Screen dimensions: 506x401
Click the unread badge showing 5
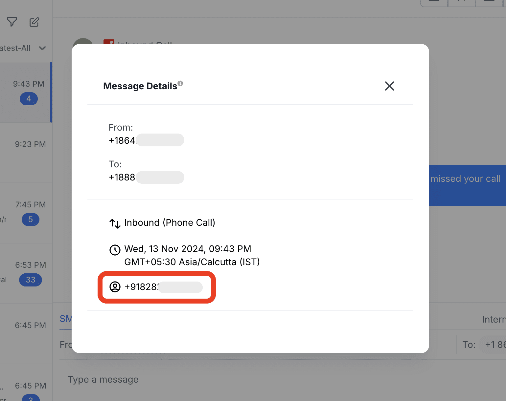31,220
